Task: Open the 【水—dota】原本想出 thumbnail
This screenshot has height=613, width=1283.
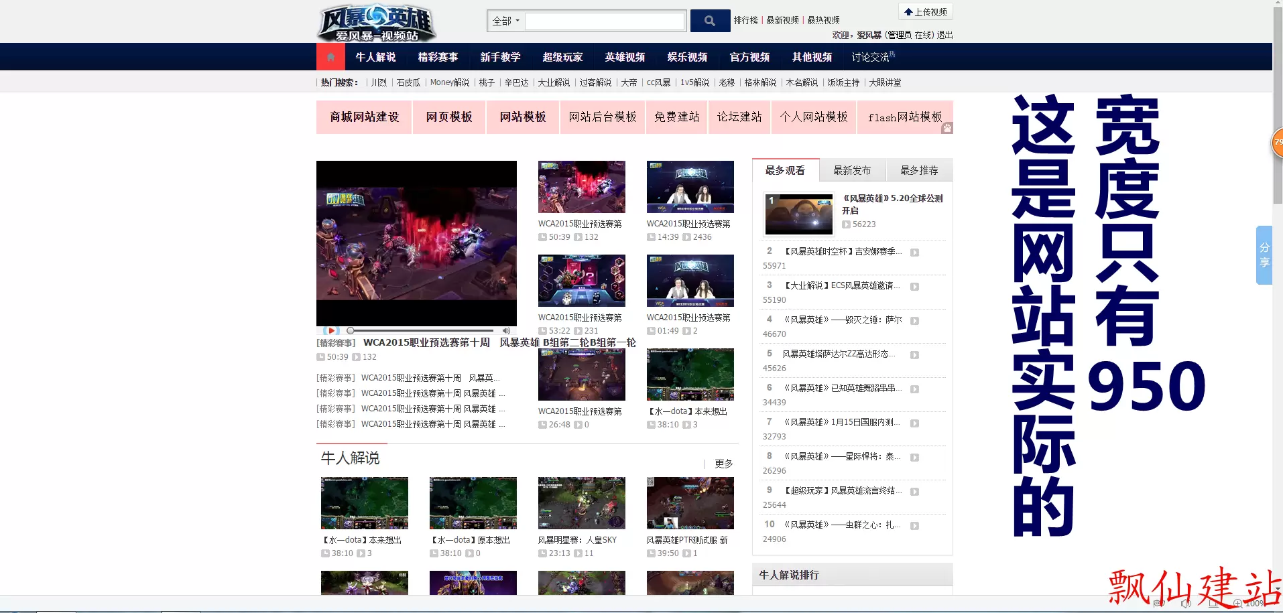Action: 473,503
